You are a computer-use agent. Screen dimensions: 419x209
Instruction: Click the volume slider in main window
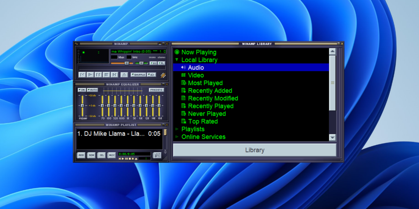[122, 63]
